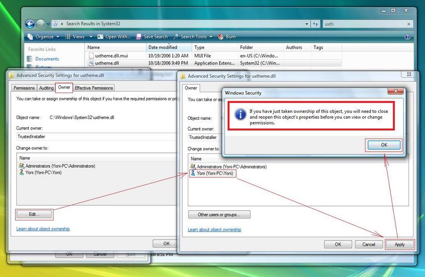The image size is (425, 277).
Task: Open Learn about object ownership link in left dialog
Action: tap(43, 229)
